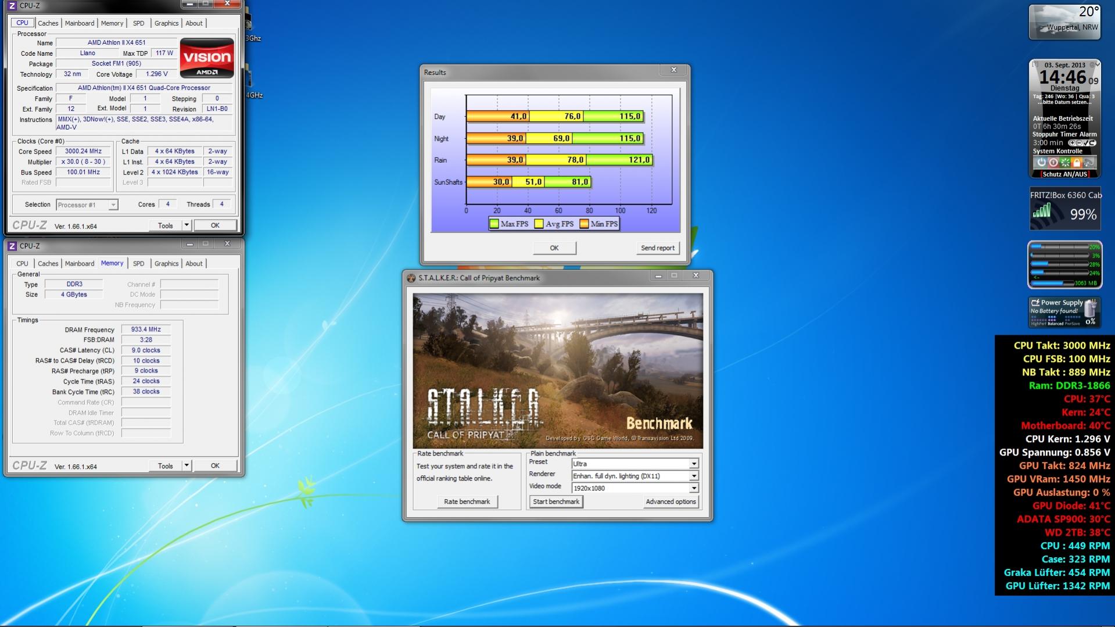Click the yellow Avg FPS legend swatch
This screenshot has width=1115, height=627.
(x=539, y=224)
